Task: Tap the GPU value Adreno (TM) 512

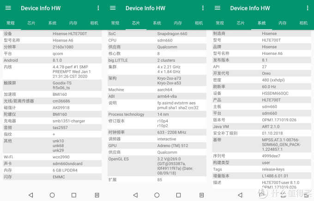Action: coord(173,146)
